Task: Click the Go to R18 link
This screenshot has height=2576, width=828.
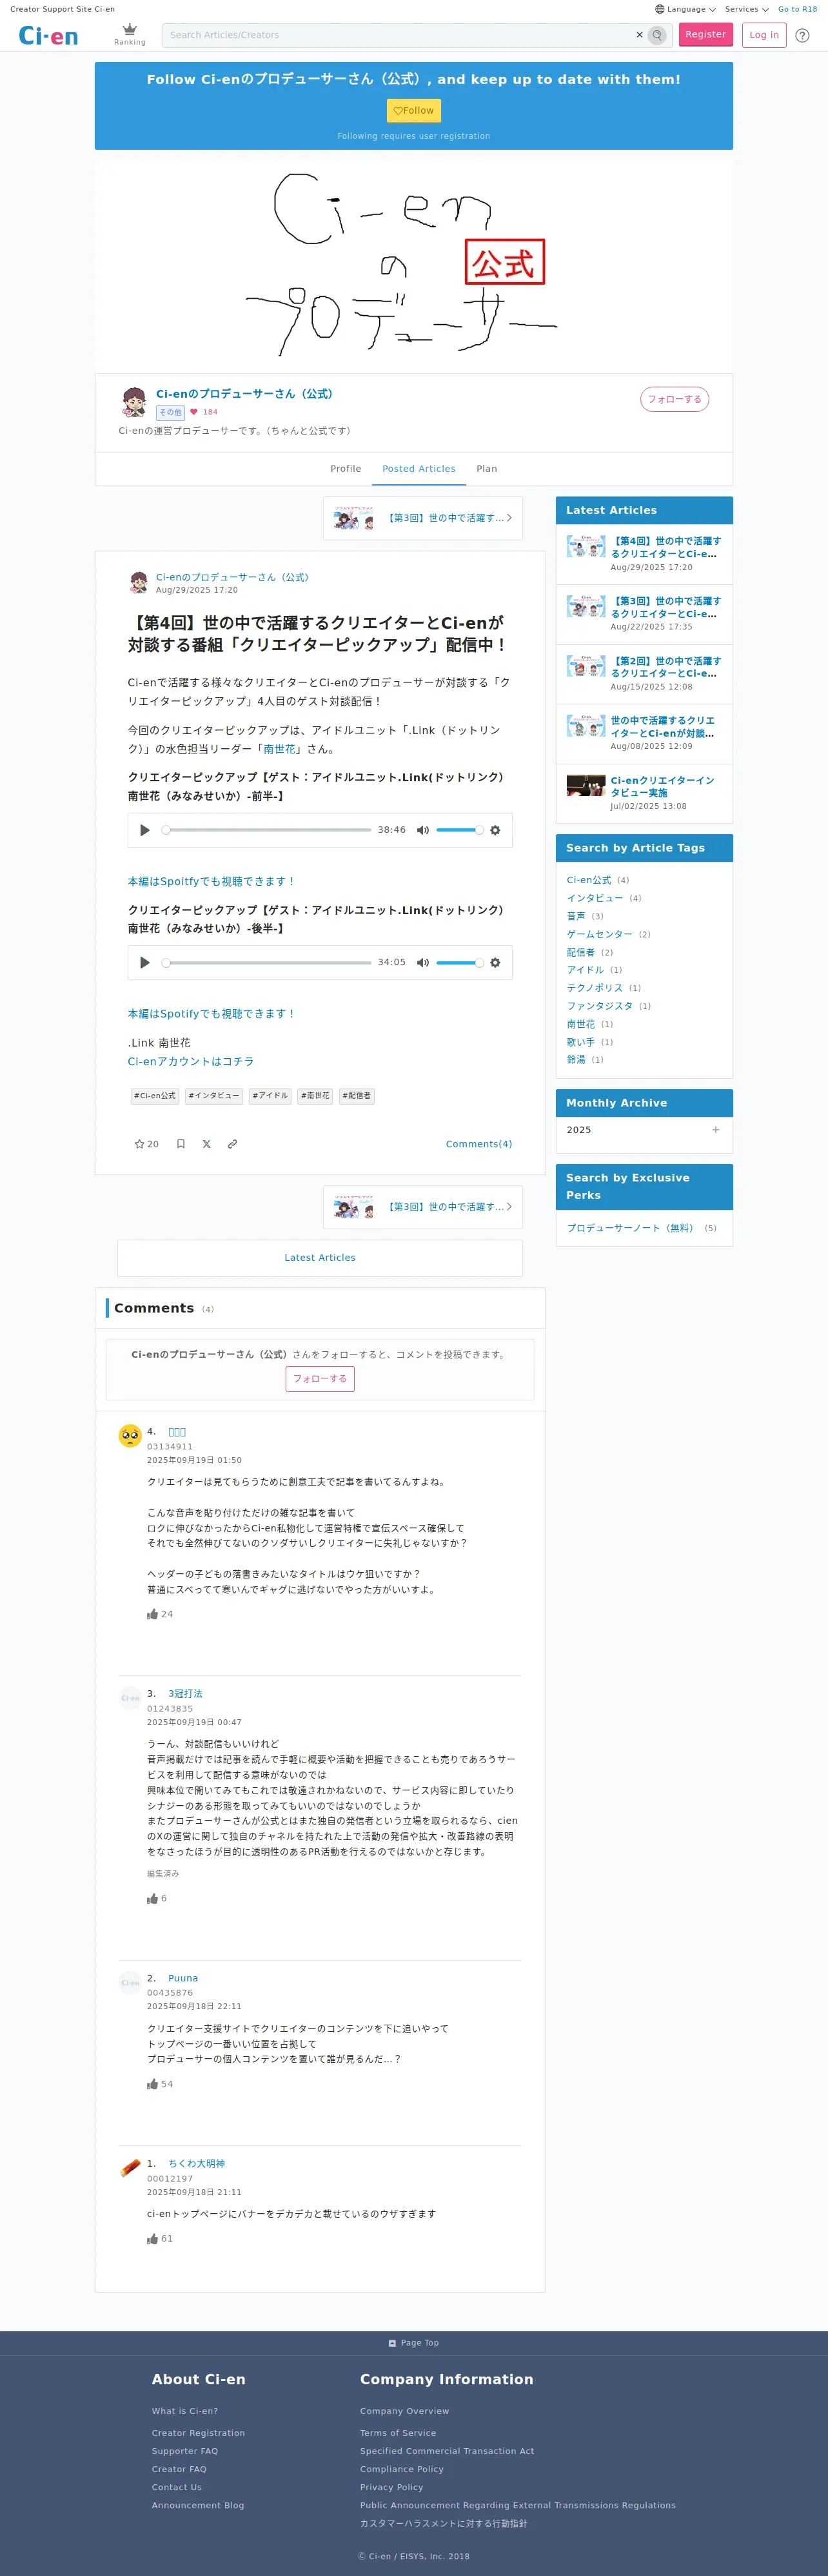Action: [797, 9]
